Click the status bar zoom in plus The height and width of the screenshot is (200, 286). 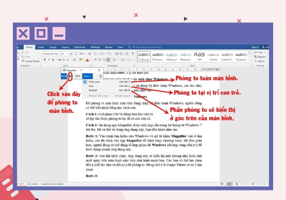click(x=264, y=184)
